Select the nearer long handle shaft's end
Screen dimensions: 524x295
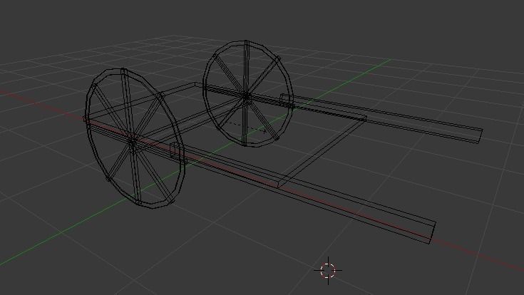point(432,232)
